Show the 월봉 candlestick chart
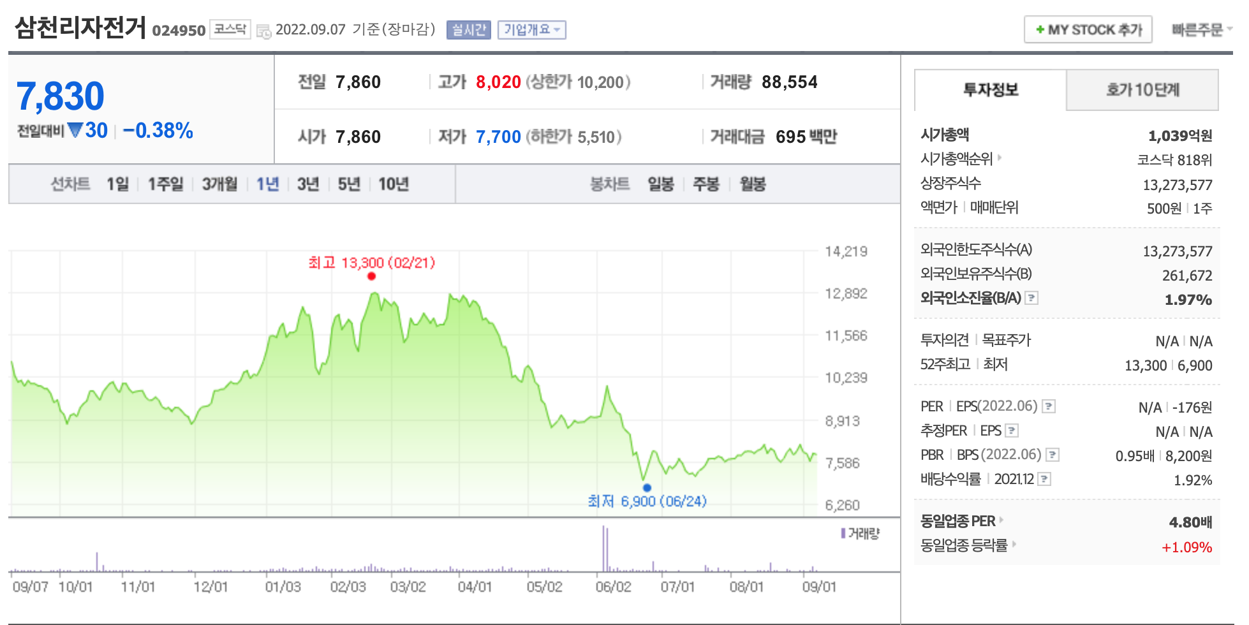The height and width of the screenshot is (625, 1249). (753, 184)
